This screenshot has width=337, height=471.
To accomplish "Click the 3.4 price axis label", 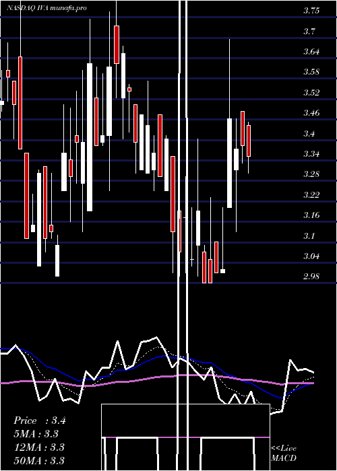I will pyautogui.click(x=309, y=134).
